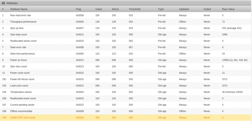Click threshold 054 in Throughput performance row
252x124 pixels.
click(x=131, y=22)
